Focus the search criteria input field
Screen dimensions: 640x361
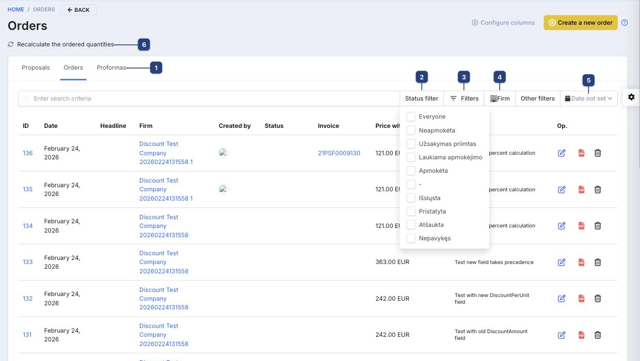coord(209,99)
